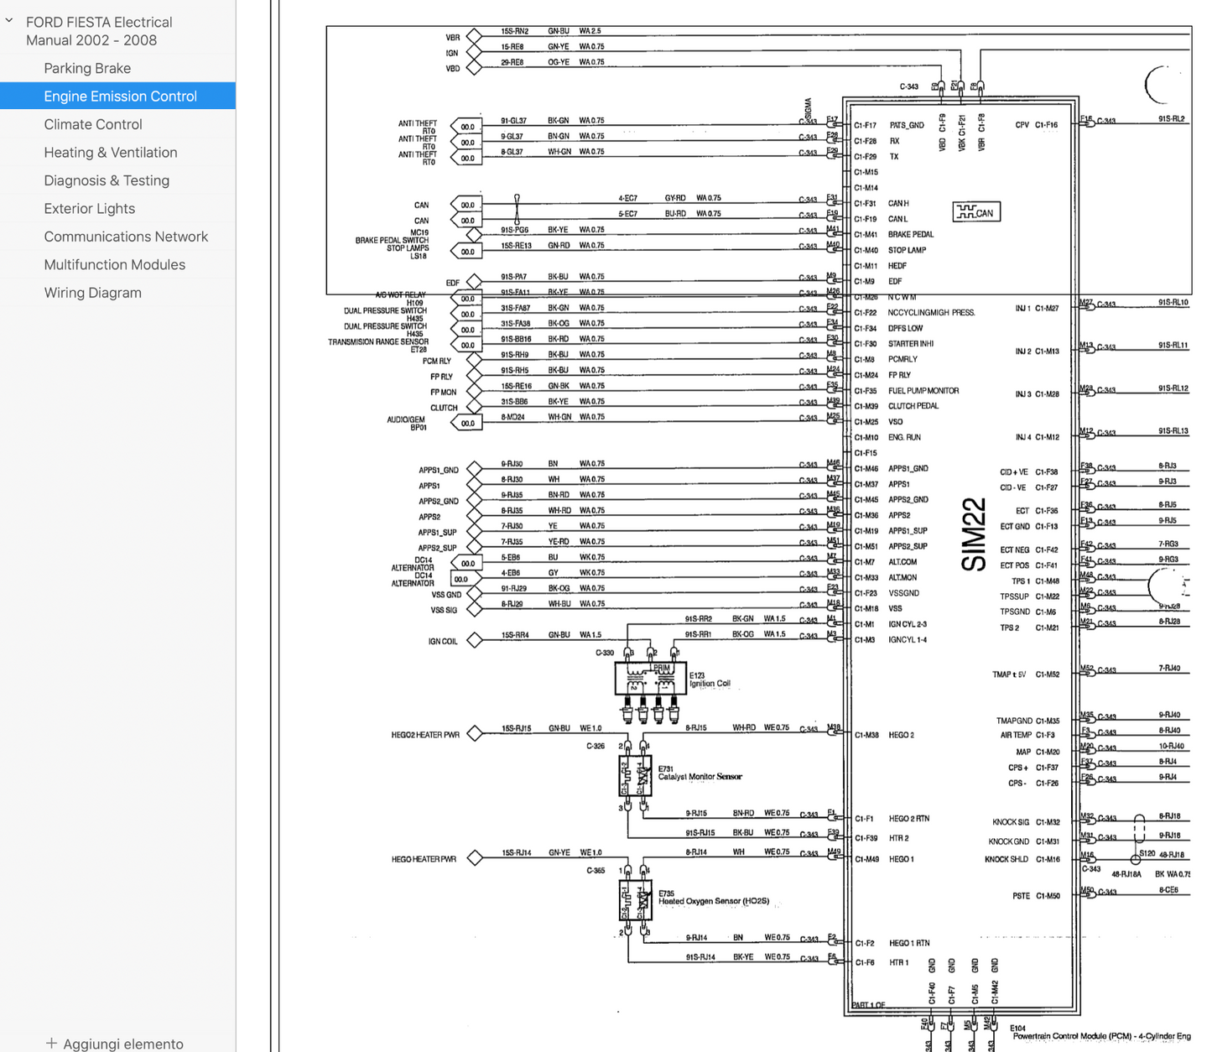Image resolution: width=1212 pixels, height=1052 pixels.
Task: Open FORD FIESTA Electrical Manual 2002 - 2008
Action: tap(99, 31)
